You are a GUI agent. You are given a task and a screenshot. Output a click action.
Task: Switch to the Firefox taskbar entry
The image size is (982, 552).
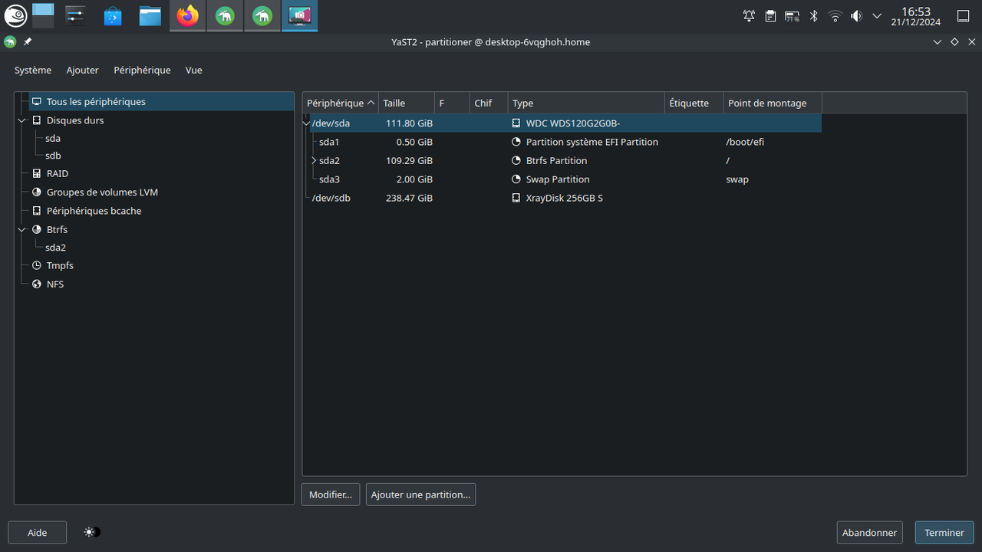(x=187, y=15)
